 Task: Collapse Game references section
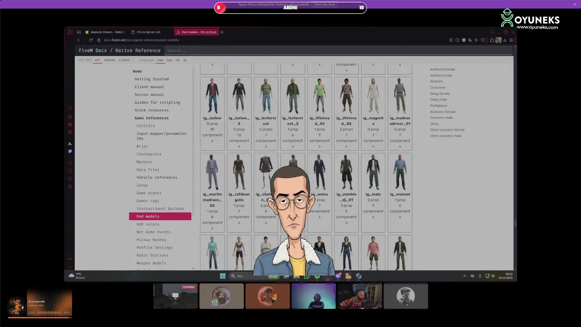pyautogui.click(x=152, y=118)
